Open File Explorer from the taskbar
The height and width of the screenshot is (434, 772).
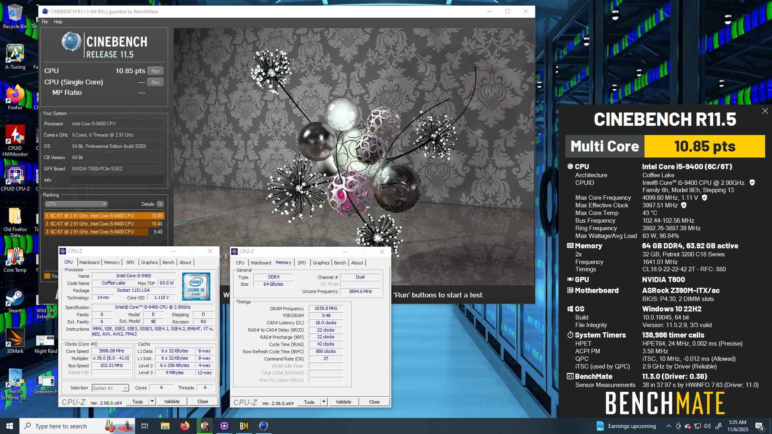[x=165, y=426]
